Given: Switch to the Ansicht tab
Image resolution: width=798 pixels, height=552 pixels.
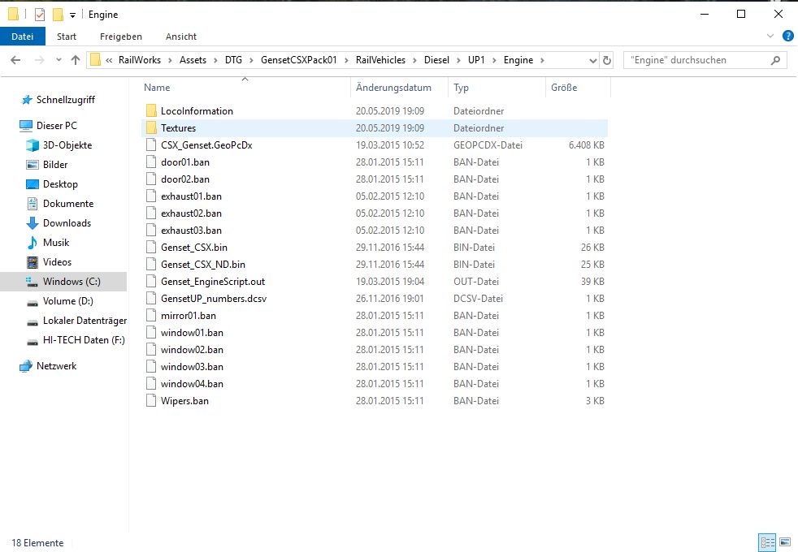Looking at the screenshot, I should 180,37.
